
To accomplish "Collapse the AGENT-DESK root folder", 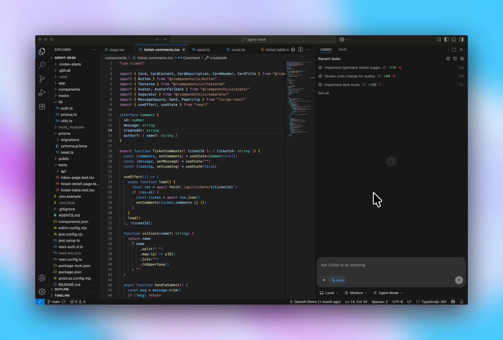I will [64, 58].
